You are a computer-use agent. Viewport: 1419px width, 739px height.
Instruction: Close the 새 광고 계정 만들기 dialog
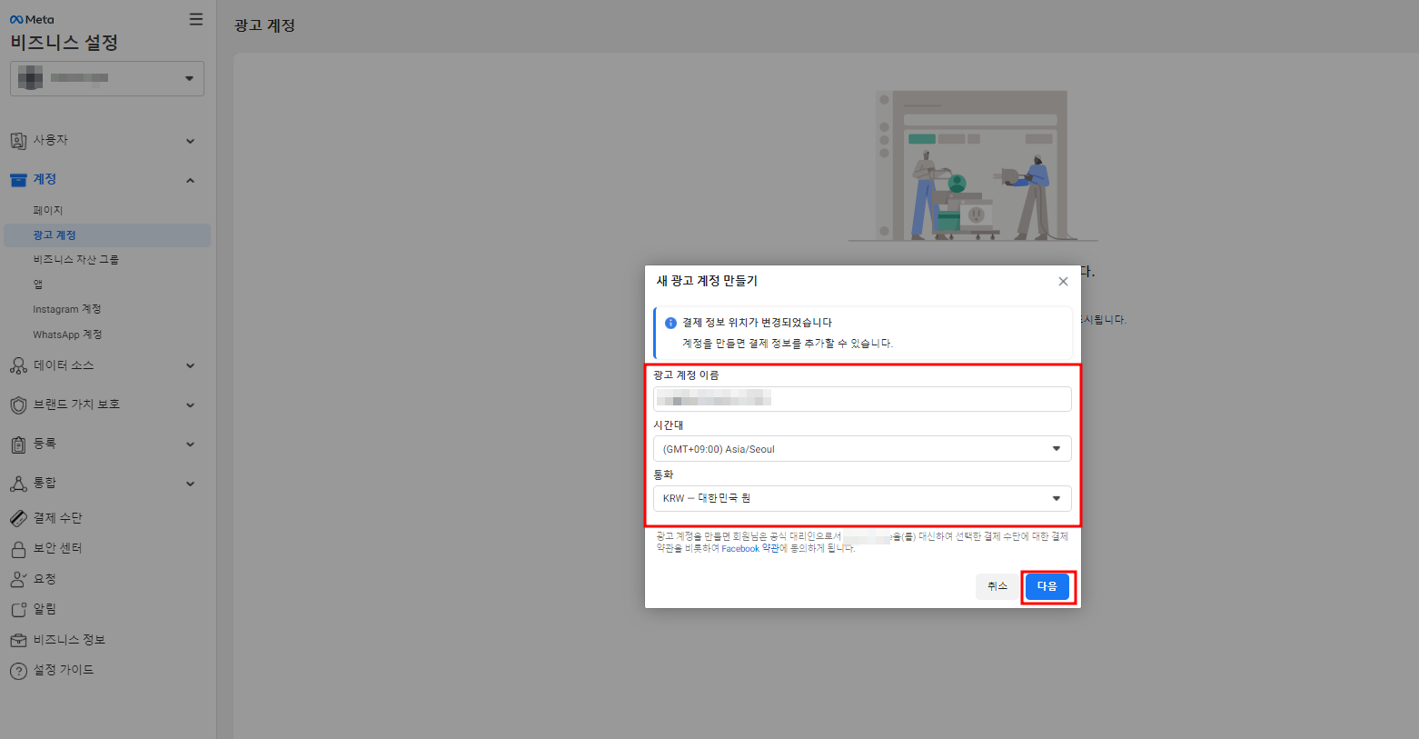1063,282
